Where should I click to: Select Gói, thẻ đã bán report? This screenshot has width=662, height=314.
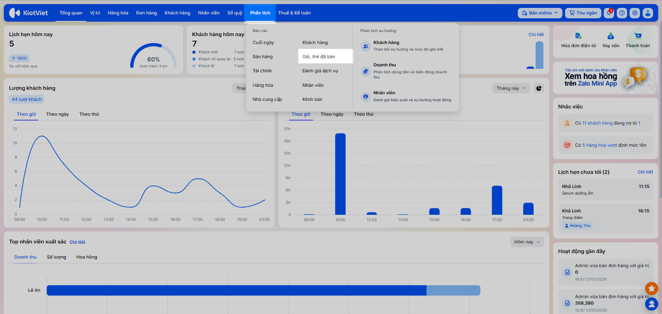(319, 57)
